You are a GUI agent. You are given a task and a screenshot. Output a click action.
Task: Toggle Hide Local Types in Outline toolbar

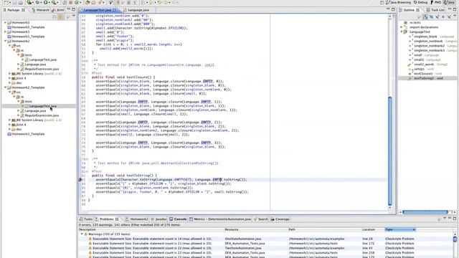click(x=449, y=17)
